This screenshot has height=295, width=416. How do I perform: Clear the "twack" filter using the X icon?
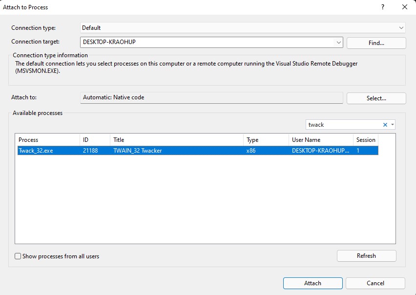click(x=385, y=124)
